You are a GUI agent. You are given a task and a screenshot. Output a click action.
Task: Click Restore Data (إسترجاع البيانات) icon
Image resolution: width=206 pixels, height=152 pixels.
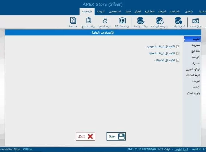pyautogui.click(x=160, y=22)
